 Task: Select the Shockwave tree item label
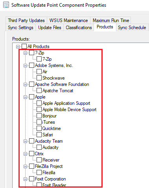(53, 78)
